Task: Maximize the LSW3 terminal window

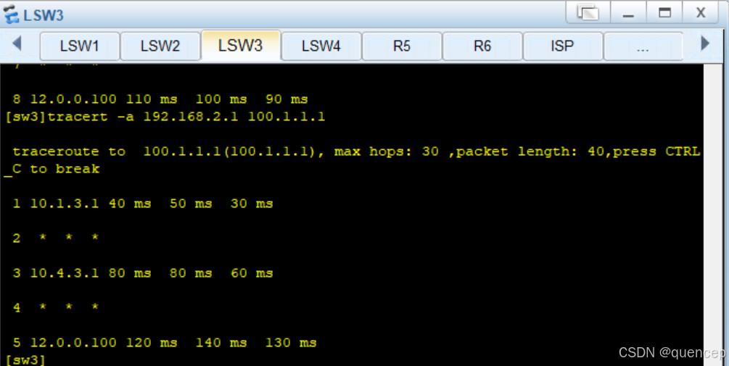Action: click(x=664, y=12)
